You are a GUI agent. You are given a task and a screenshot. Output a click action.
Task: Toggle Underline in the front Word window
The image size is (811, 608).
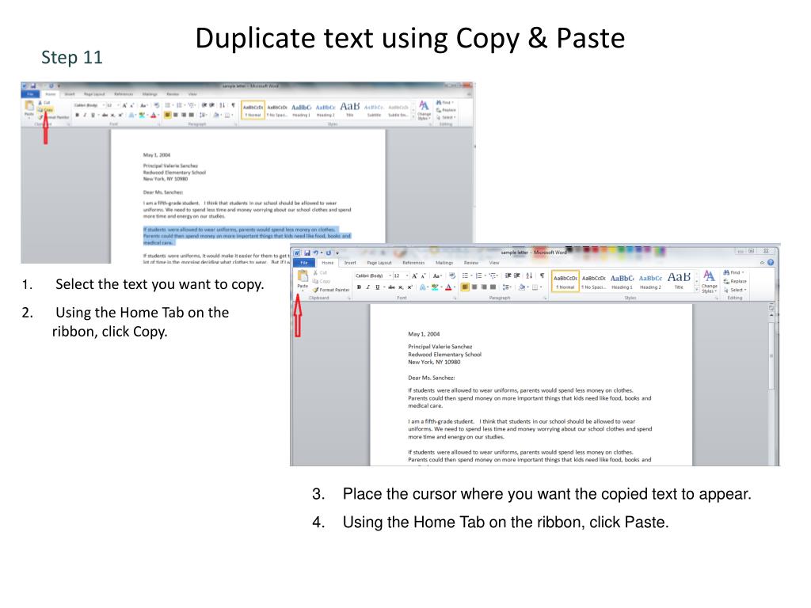(378, 287)
